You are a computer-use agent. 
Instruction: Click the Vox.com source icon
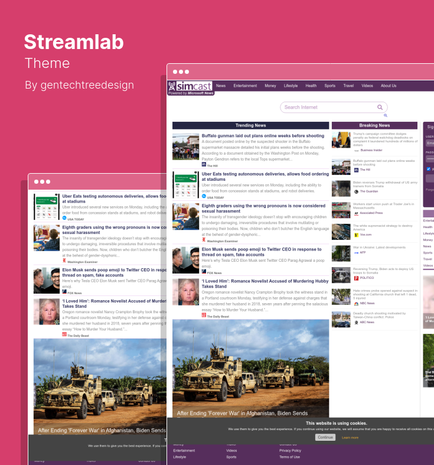click(356, 235)
